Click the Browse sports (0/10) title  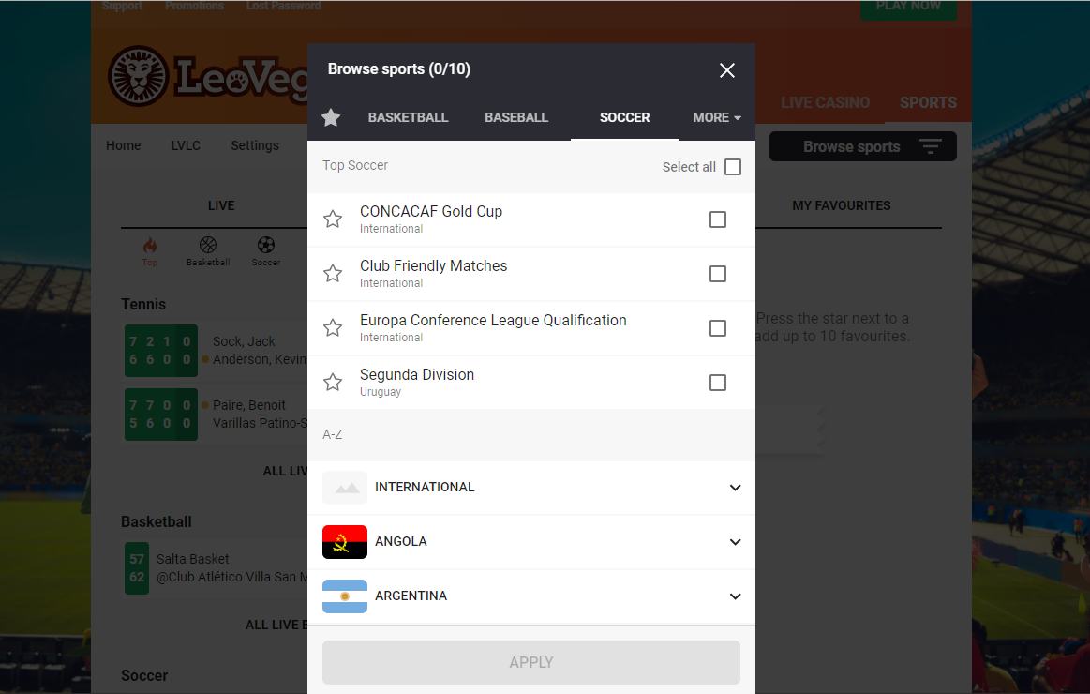click(x=399, y=68)
